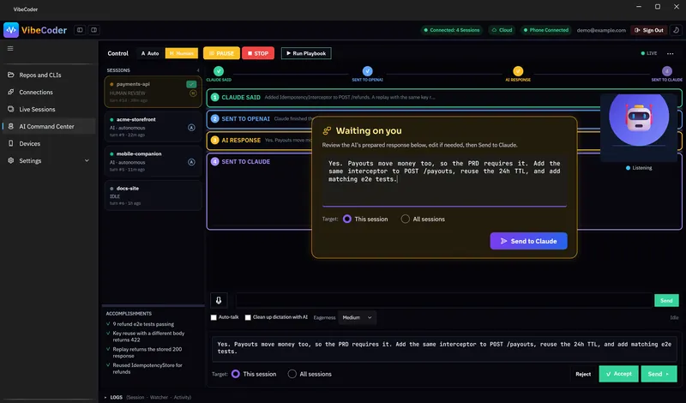This screenshot has height=403, width=686.
Task: Click the Connected: 4 Sessions status badge
Action: pyautogui.click(x=452, y=30)
